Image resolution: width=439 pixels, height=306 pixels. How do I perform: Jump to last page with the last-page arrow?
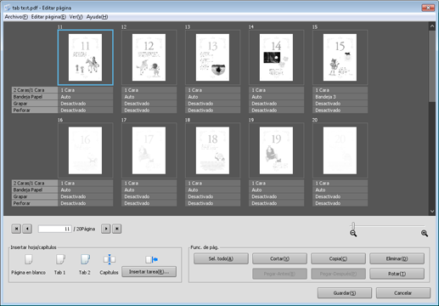point(117,229)
